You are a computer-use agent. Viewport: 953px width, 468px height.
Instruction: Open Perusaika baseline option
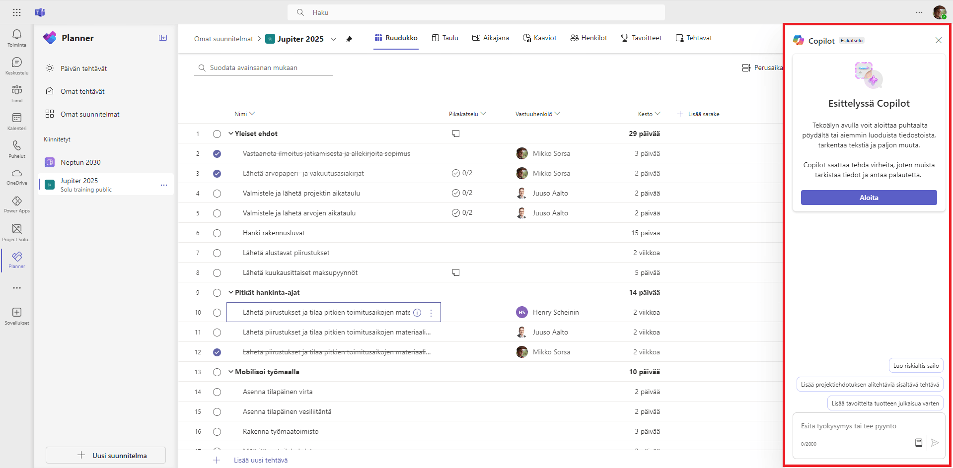(x=762, y=67)
